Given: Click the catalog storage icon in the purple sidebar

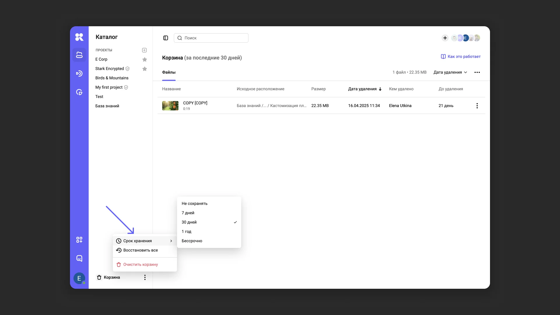Looking at the screenshot, I should 79,55.
